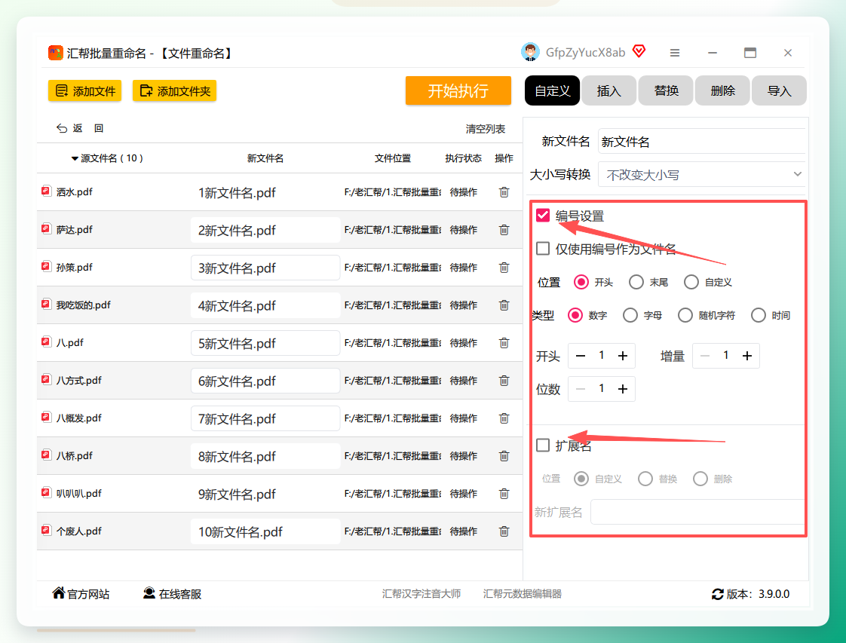The image size is (846, 643).
Task: Collapse the 源文件名 column sort arrow
Action: pyautogui.click(x=75, y=158)
